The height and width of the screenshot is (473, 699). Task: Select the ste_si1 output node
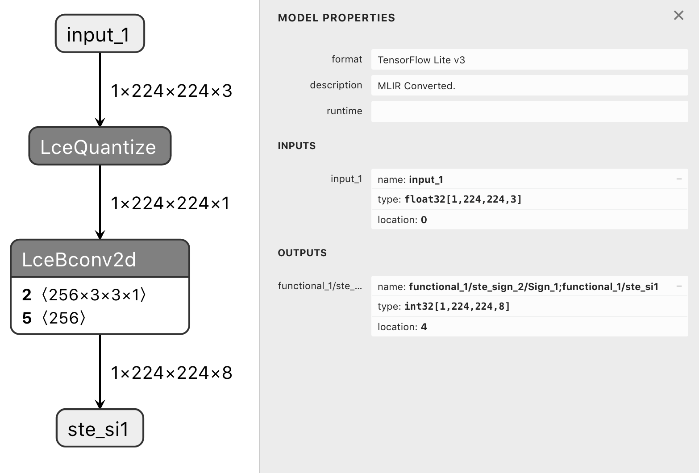[100, 428]
